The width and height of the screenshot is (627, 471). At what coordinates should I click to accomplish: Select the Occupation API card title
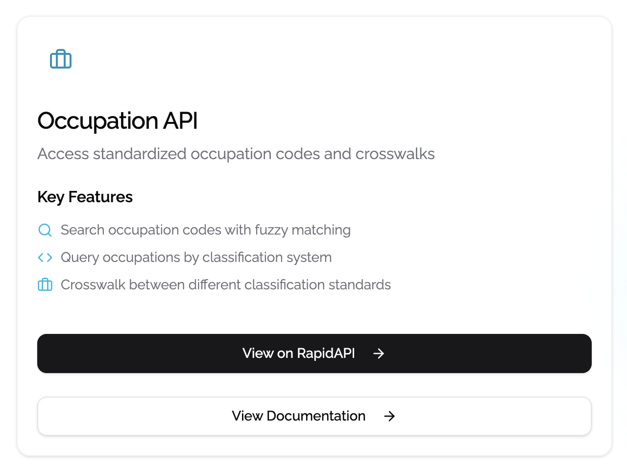click(118, 121)
